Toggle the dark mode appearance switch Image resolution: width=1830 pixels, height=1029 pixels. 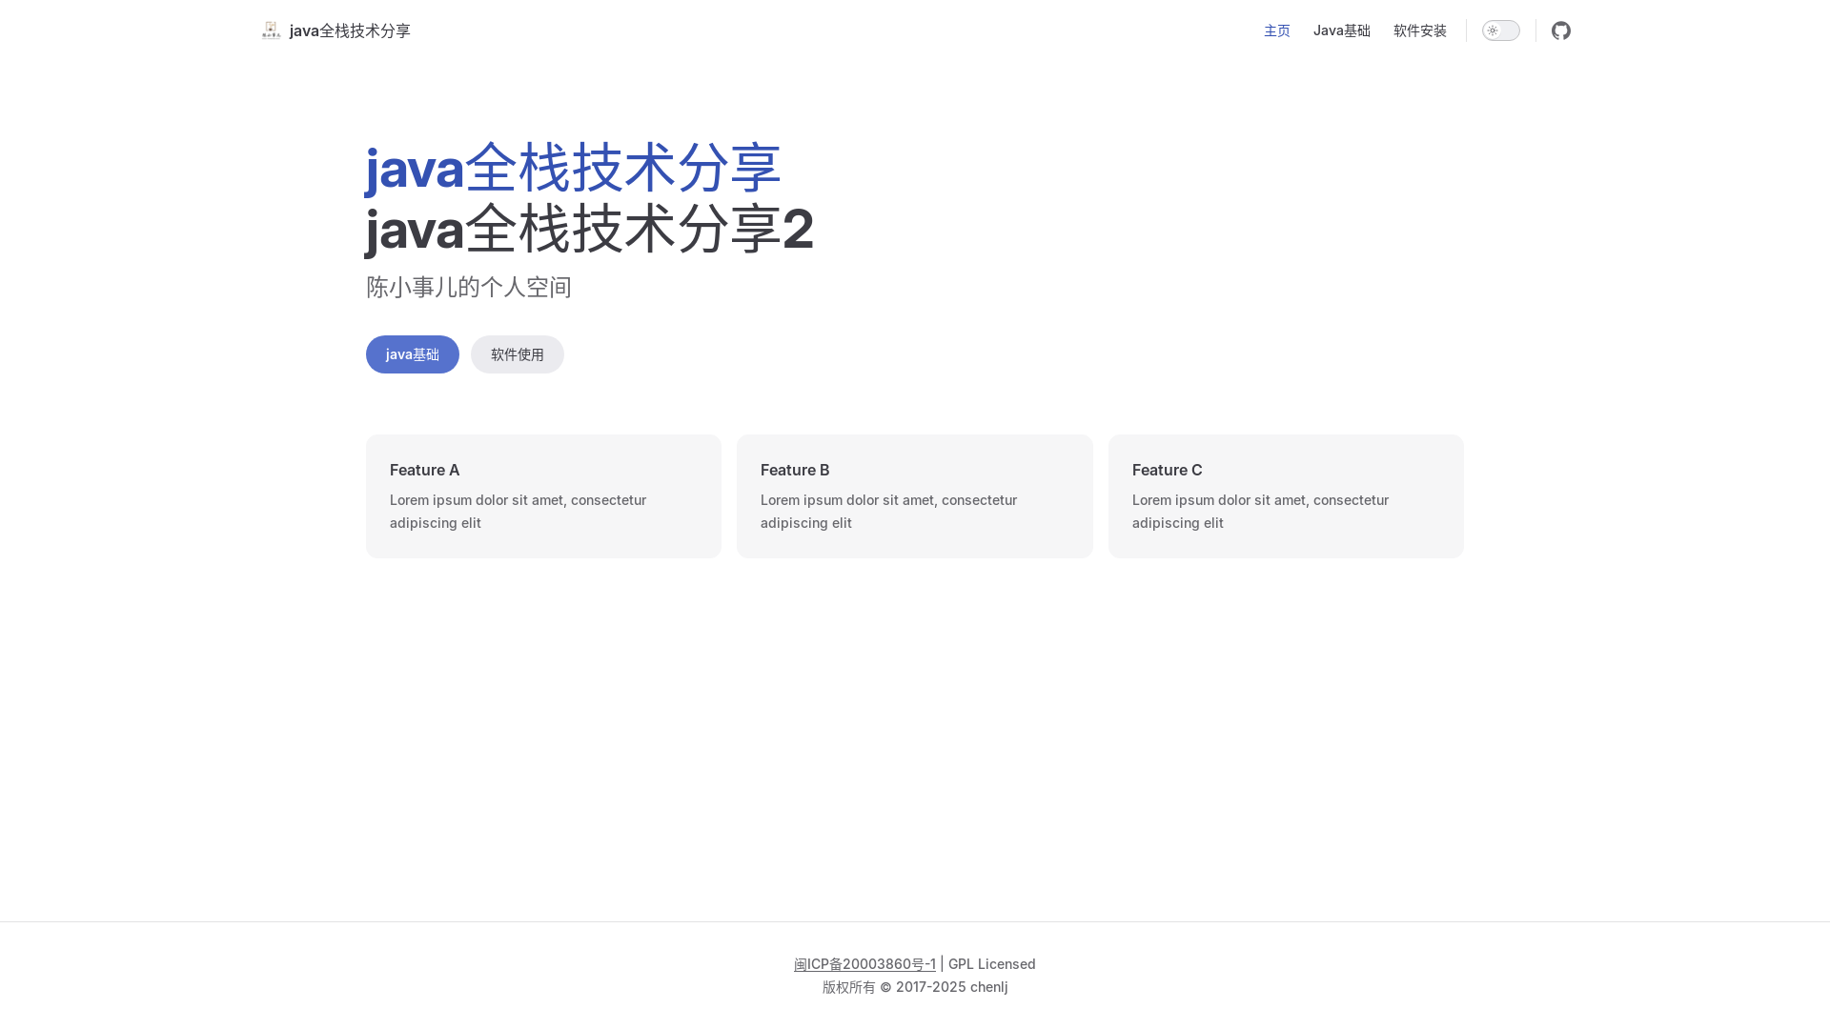(1500, 30)
